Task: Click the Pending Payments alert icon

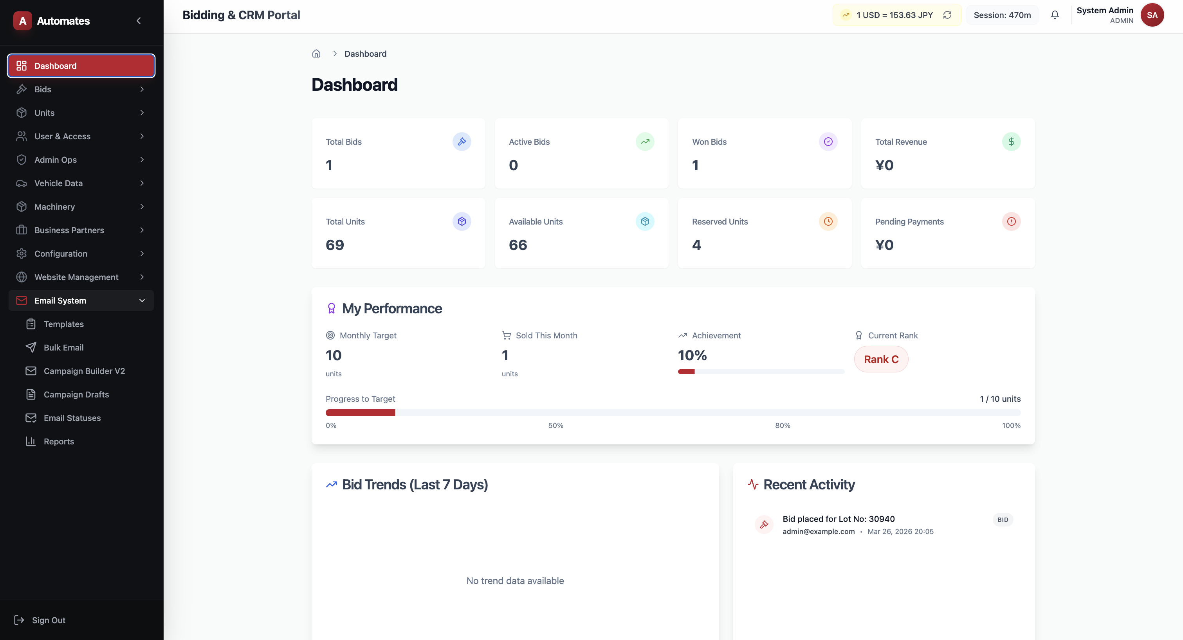Action: click(1011, 221)
